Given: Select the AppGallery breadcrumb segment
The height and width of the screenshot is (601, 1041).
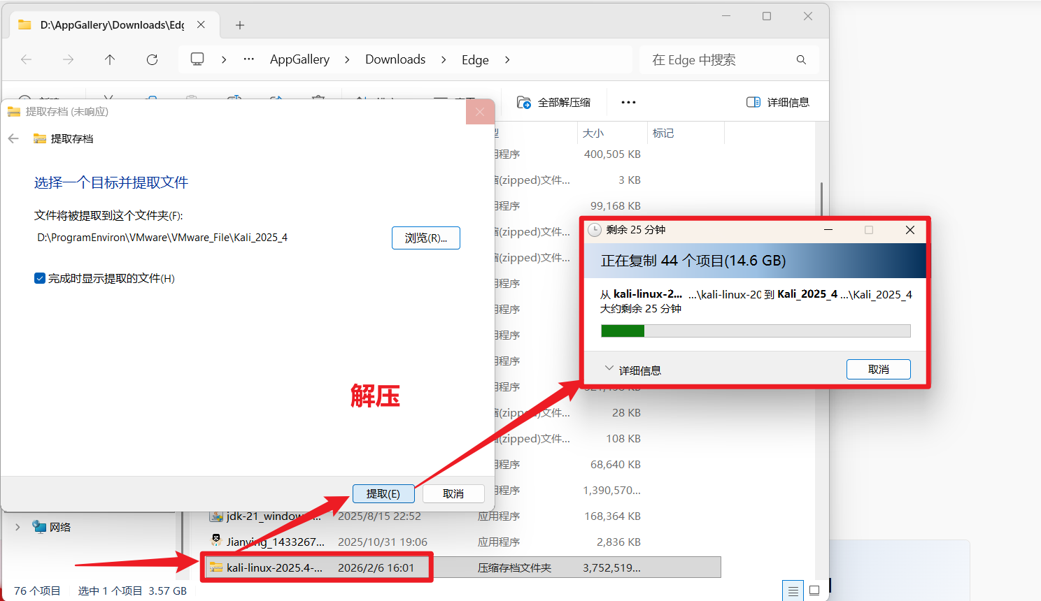Looking at the screenshot, I should coord(299,59).
